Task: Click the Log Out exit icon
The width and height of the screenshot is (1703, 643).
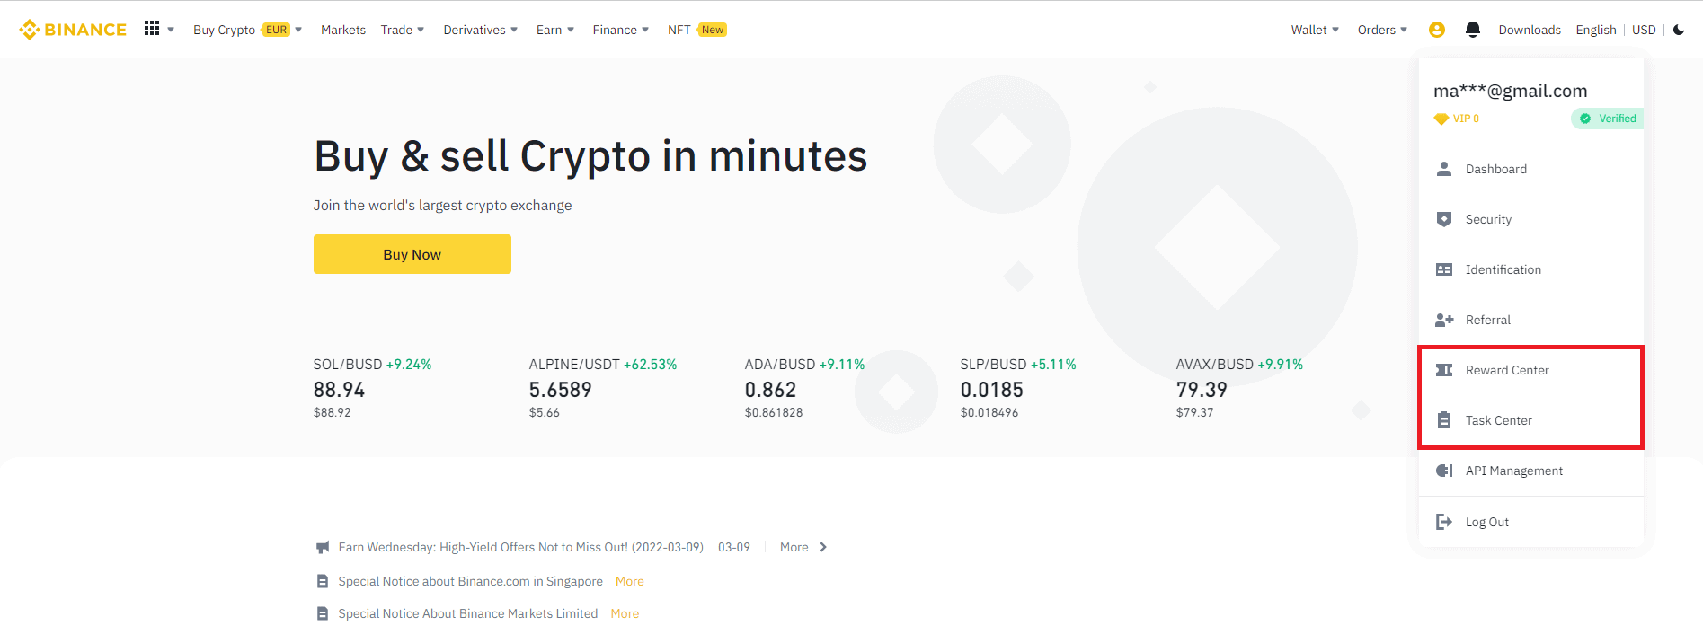Action: coord(1444,522)
